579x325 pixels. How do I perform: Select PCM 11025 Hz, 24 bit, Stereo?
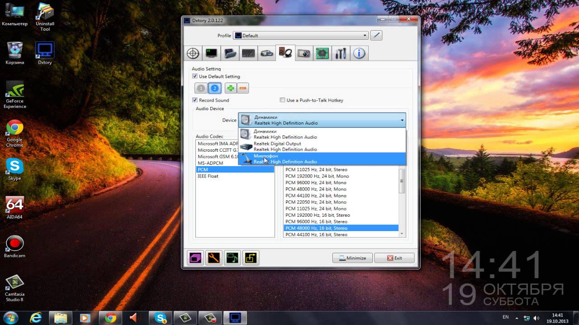341,170
